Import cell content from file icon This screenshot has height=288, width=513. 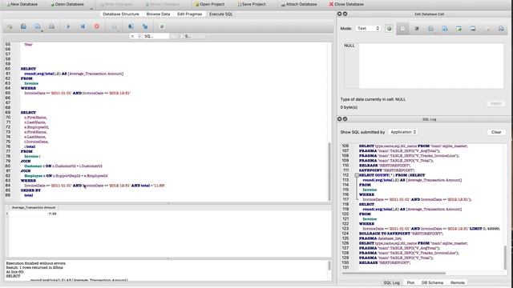click(459, 29)
